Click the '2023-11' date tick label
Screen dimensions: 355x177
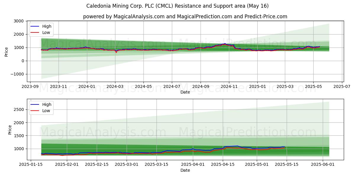click(x=58, y=87)
